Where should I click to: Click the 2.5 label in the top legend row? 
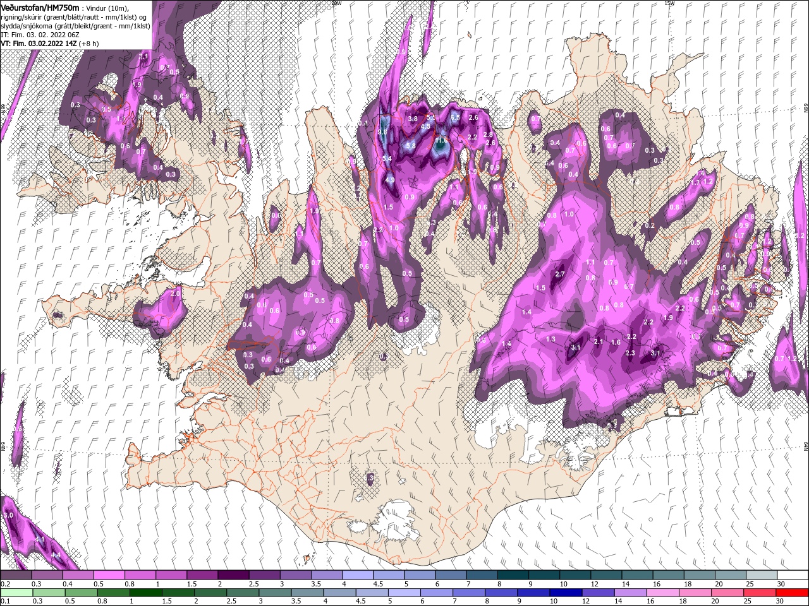(x=254, y=584)
